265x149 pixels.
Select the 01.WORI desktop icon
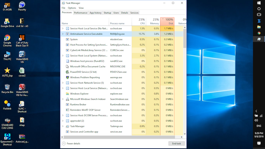click(x=7, y=6)
